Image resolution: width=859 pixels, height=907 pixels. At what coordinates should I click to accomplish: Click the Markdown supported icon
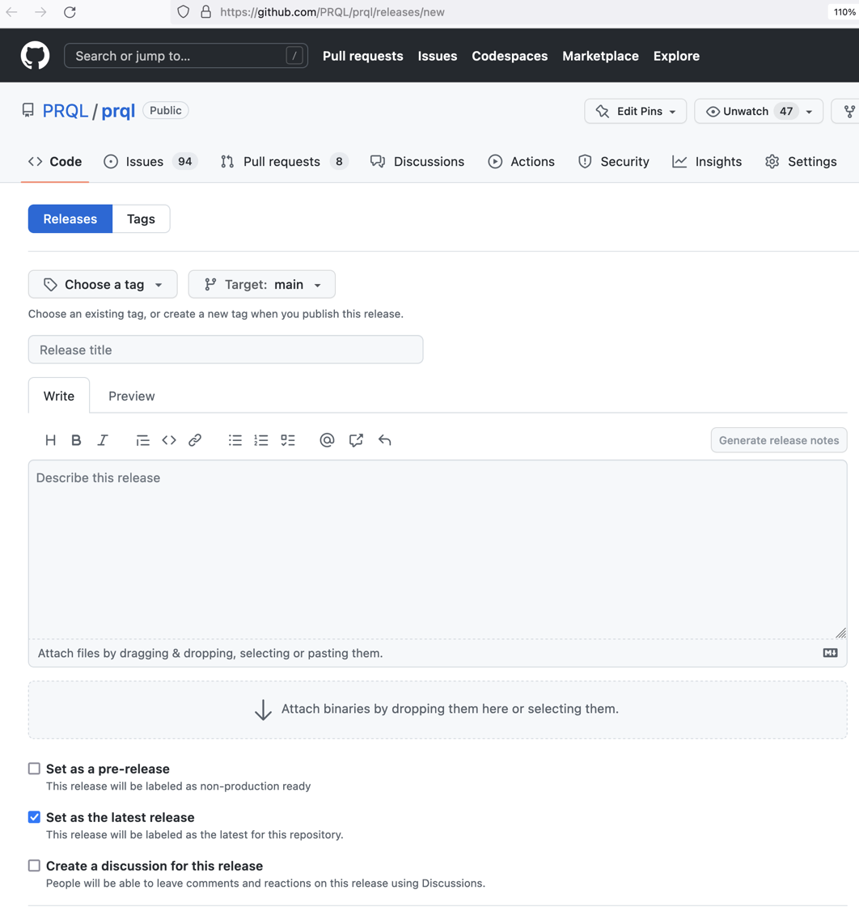tap(830, 652)
